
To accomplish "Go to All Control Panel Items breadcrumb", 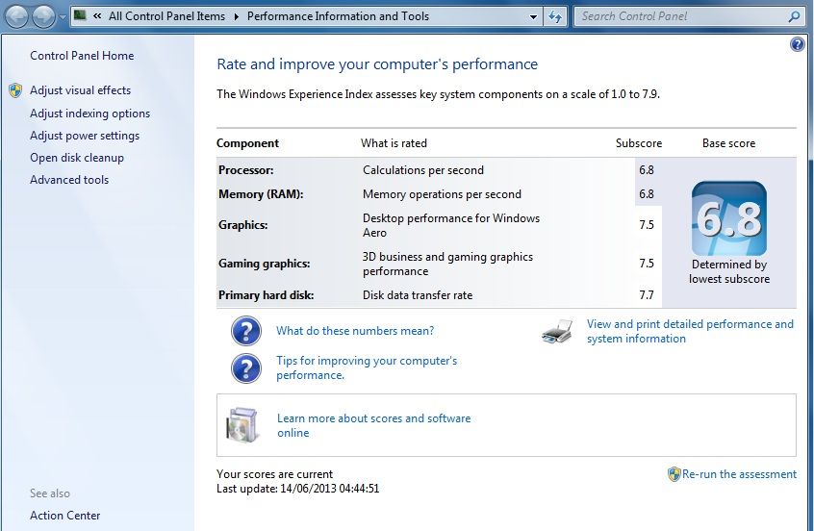I will point(166,16).
